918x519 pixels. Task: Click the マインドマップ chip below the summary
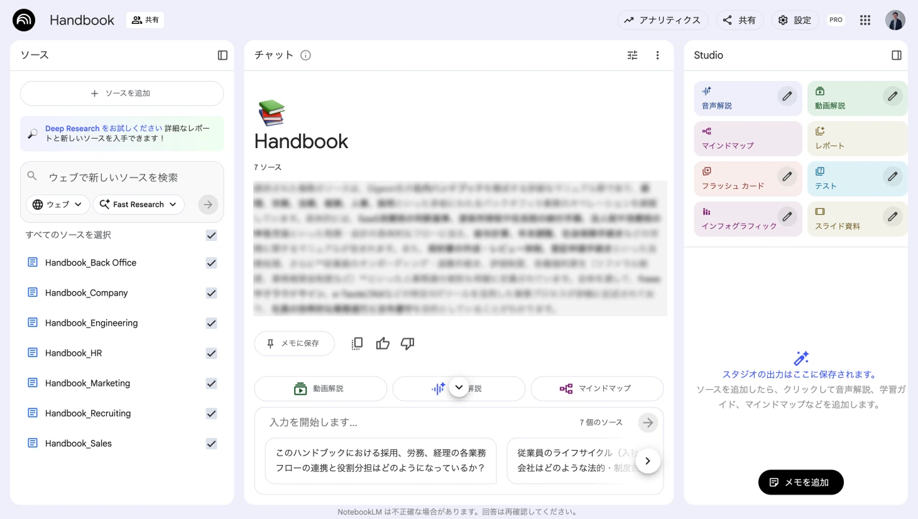(597, 388)
